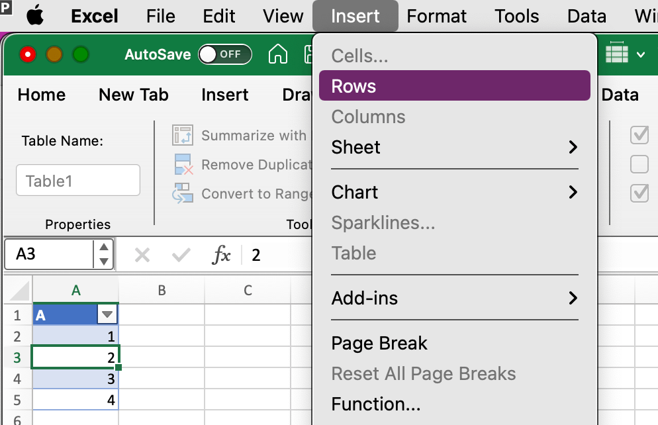Click the Summarize with PivotTable icon
The height and width of the screenshot is (425, 658).
(182, 135)
